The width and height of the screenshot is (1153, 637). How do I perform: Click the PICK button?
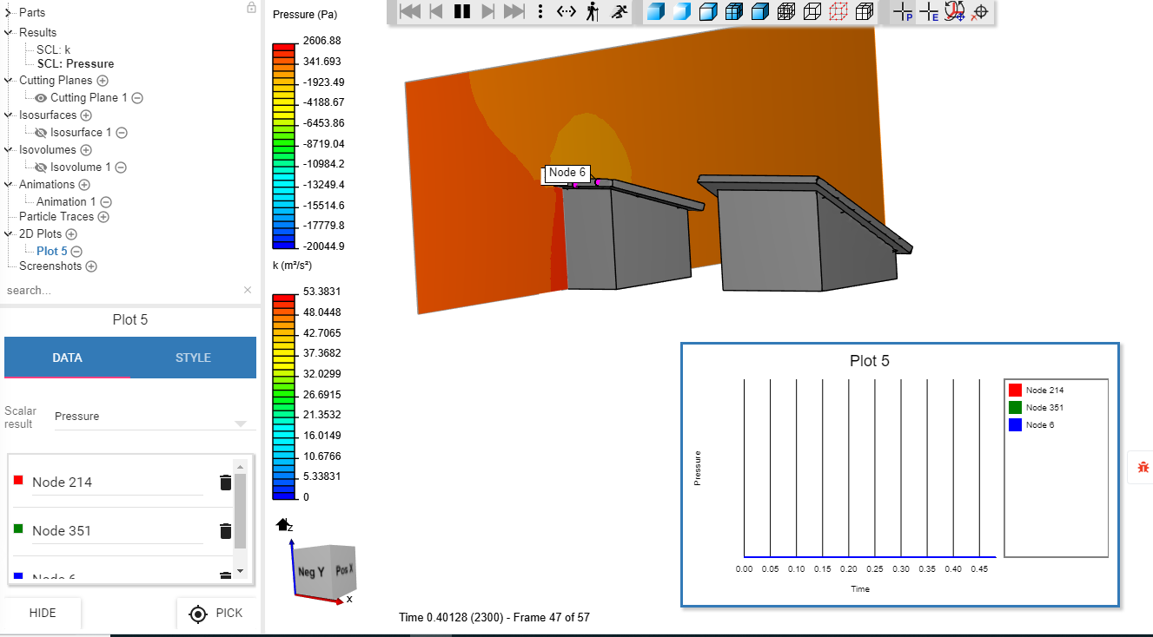tap(216, 613)
